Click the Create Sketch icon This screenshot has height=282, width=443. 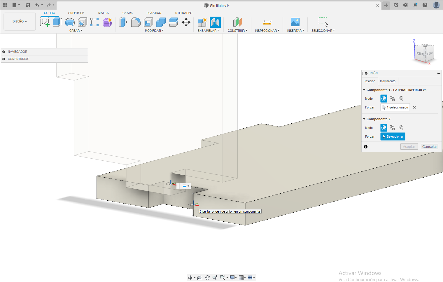(x=45, y=22)
